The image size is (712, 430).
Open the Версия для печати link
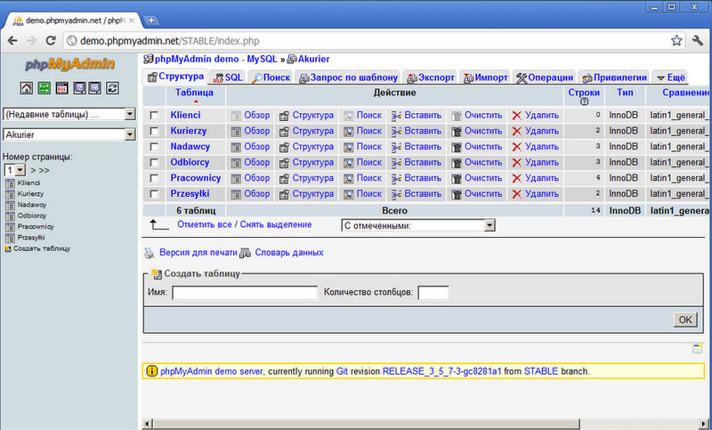tap(198, 253)
